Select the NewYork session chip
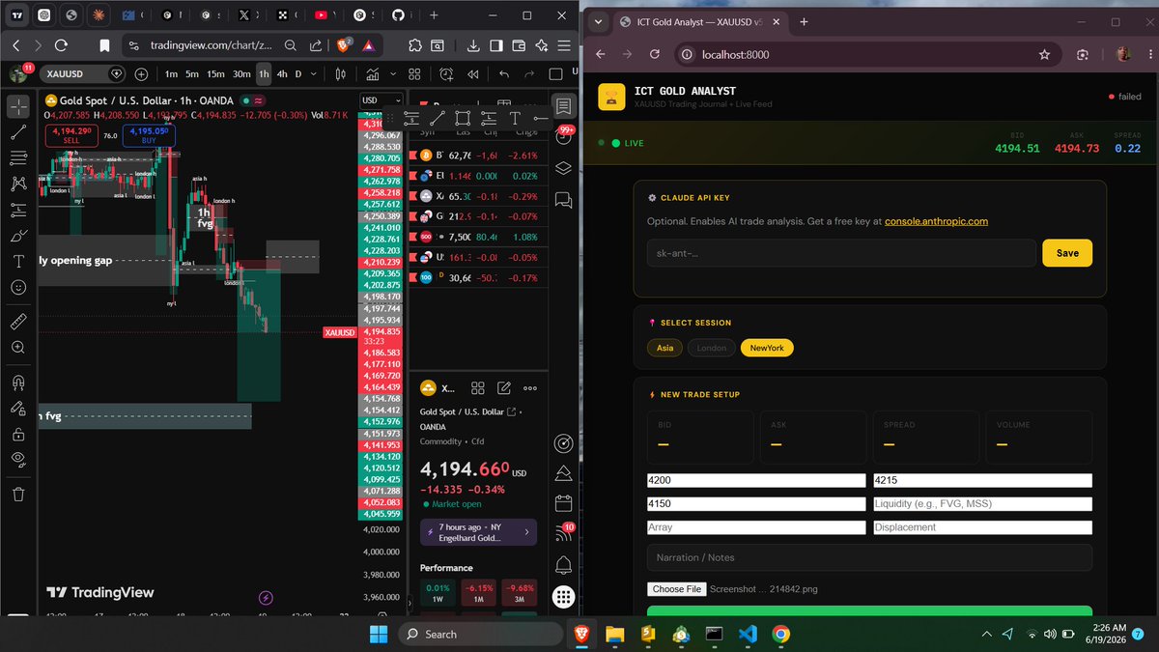 [x=767, y=348]
